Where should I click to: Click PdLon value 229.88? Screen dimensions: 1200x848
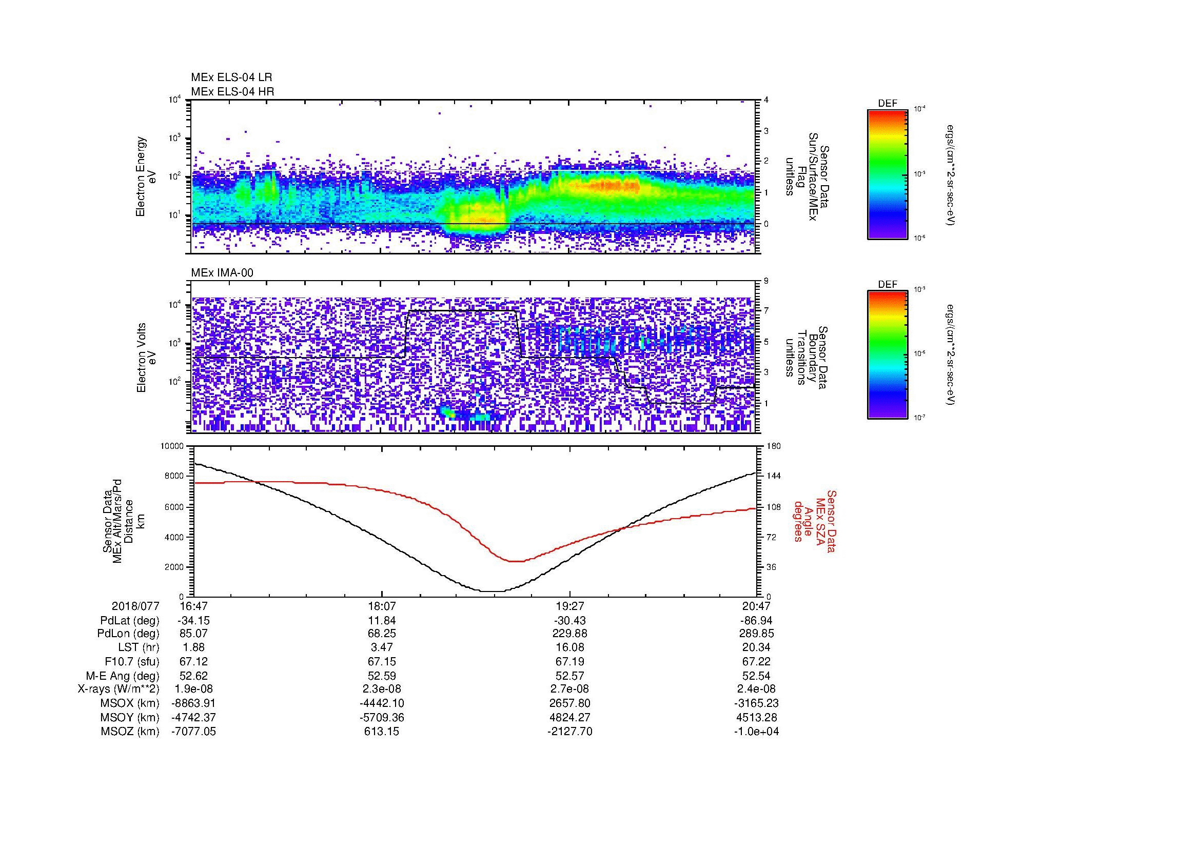click(x=570, y=633)
